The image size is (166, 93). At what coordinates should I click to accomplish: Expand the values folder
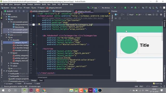click(x=9, y=66)
